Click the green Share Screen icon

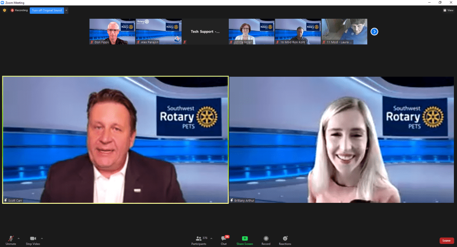tap(244, 239)
